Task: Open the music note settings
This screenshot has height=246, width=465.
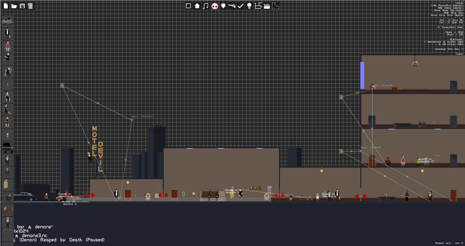Action: [x=206, y=6]
